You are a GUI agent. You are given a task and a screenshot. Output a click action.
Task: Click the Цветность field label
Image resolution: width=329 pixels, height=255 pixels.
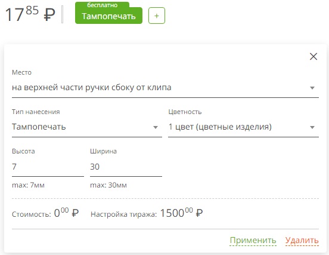[185, 112]
